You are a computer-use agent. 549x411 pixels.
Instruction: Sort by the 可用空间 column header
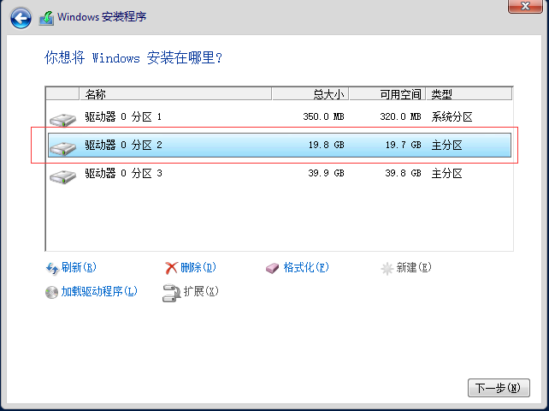tap(387, 94)
